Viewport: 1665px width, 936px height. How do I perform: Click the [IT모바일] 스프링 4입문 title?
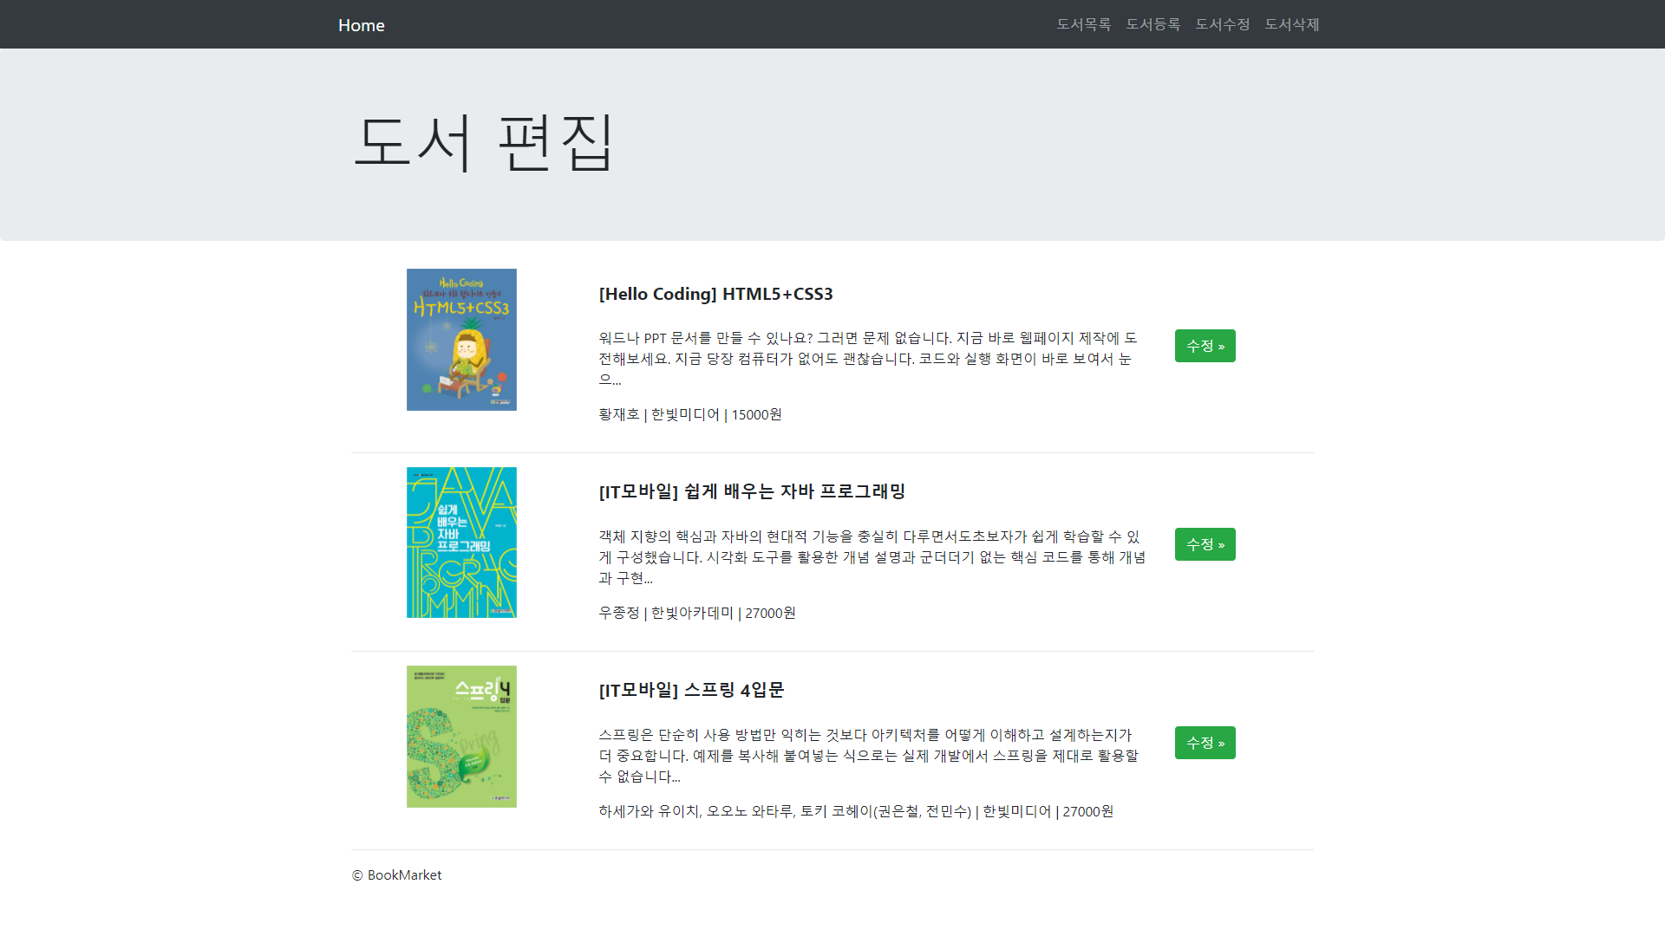point(691,690)
